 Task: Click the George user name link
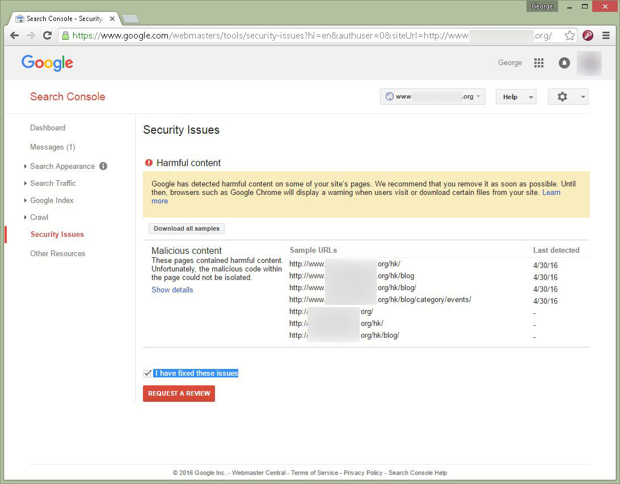pos(510,63)
